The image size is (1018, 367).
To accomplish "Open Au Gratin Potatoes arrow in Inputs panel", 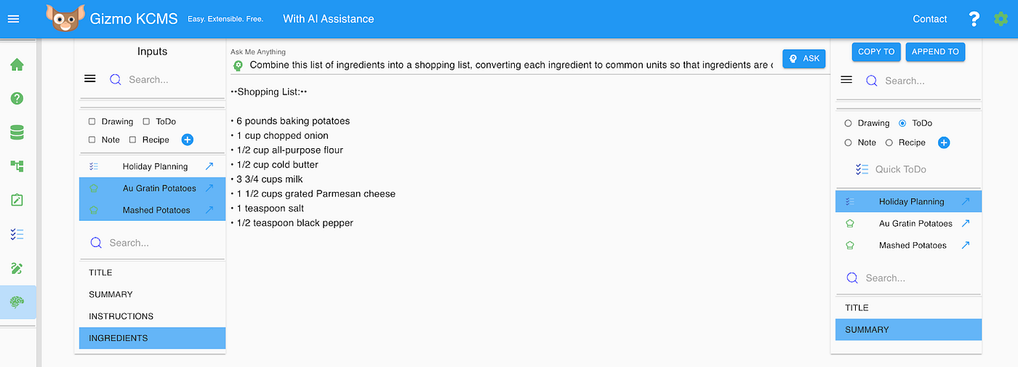I will [209, 188].
